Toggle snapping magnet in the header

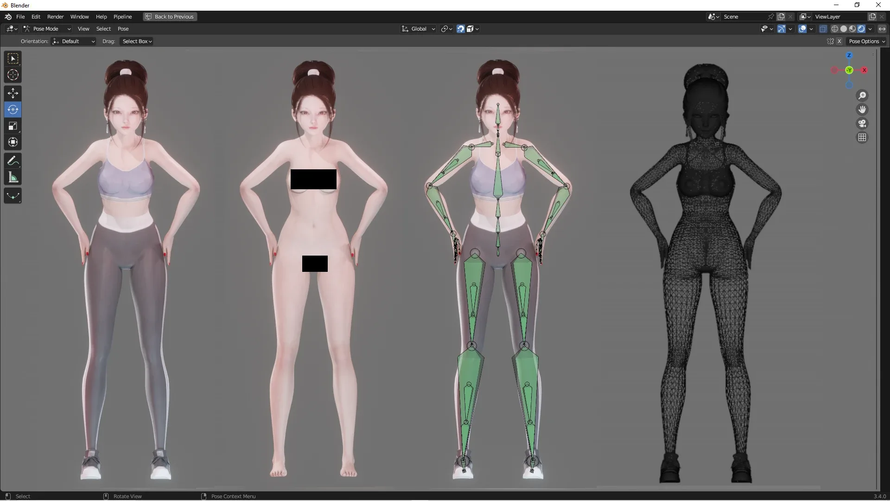tap(460, 28)
